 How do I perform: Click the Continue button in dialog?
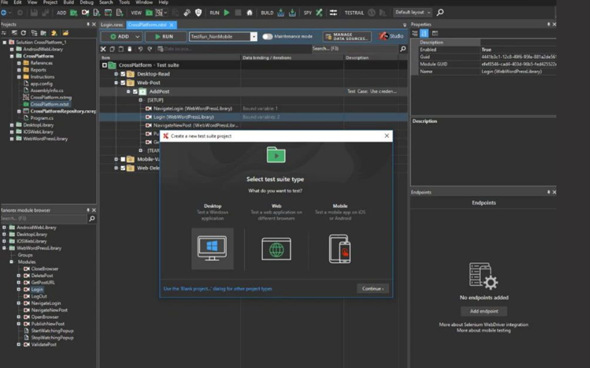click(373, 289)
